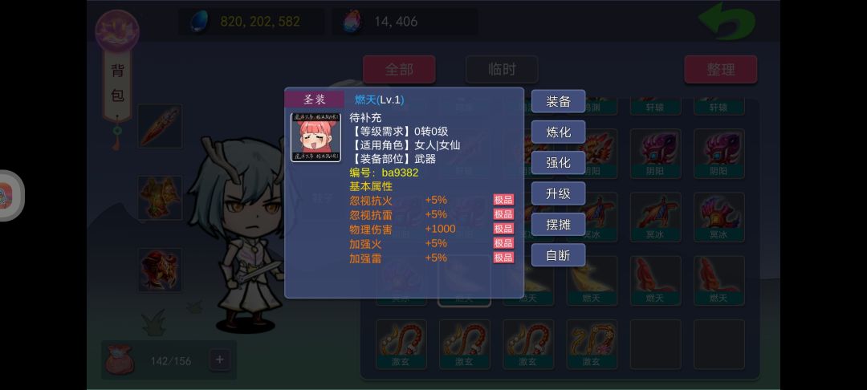Tap the green back arrow icon
The height and width of the screenshot is (390, 867).
pos(727,20)
